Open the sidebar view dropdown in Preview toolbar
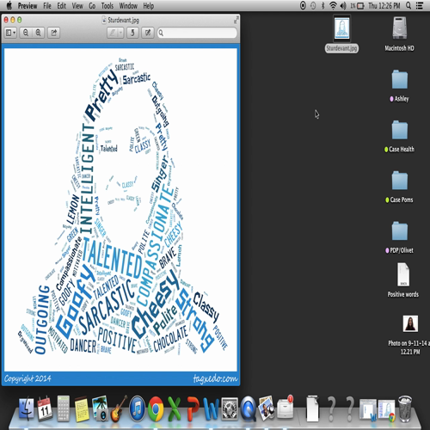This screenshot has height=430, width=430. (x=11, y=33)
